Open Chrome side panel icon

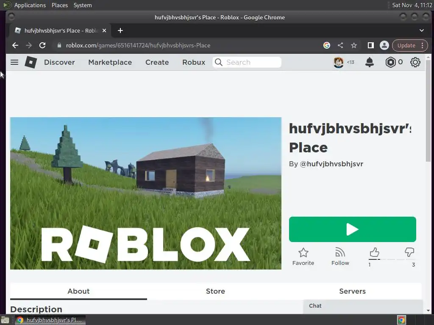click(370, 45)
